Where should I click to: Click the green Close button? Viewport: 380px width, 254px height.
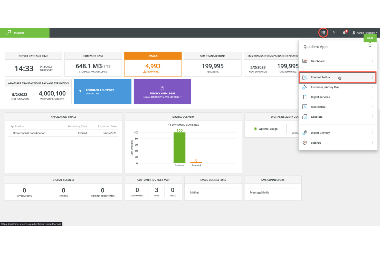(370, 38)
